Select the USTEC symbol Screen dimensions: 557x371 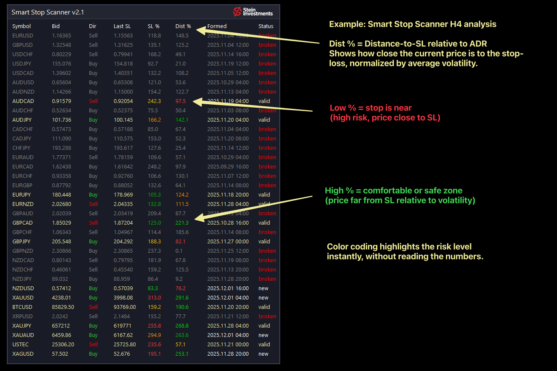pyautogui.click(x=20, y=345)
